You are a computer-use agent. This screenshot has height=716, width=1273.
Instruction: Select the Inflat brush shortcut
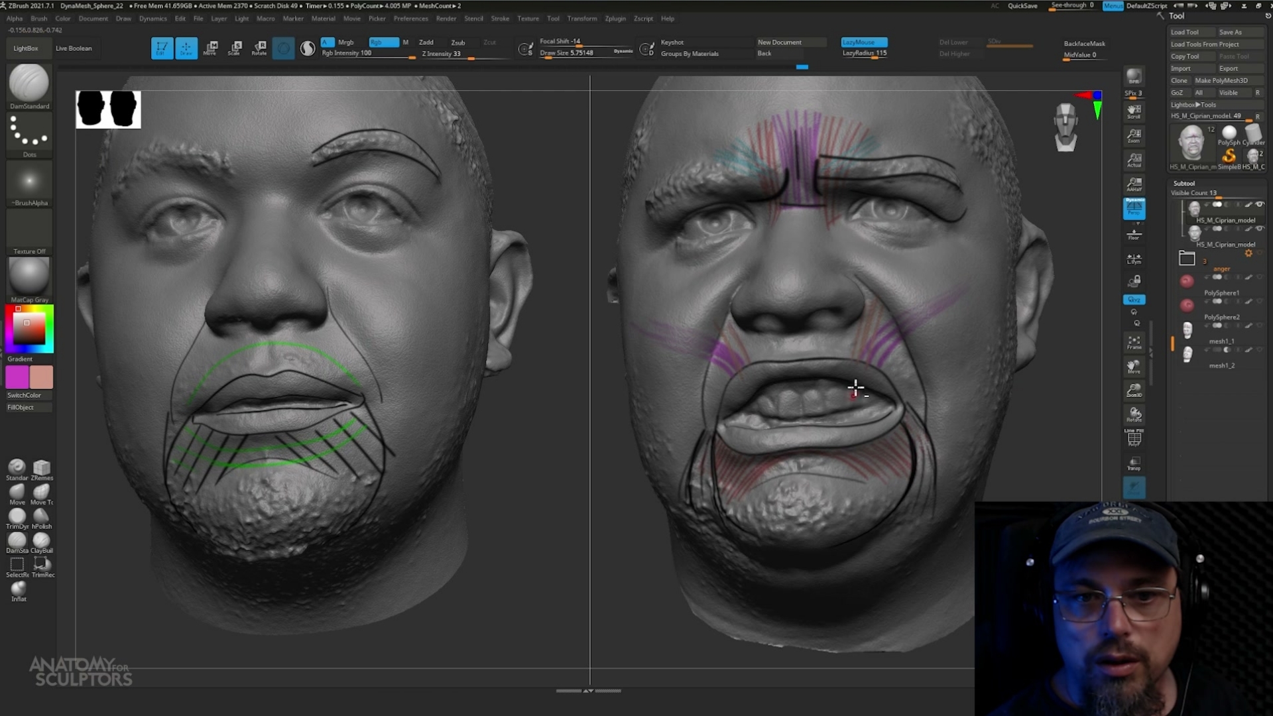19,591
